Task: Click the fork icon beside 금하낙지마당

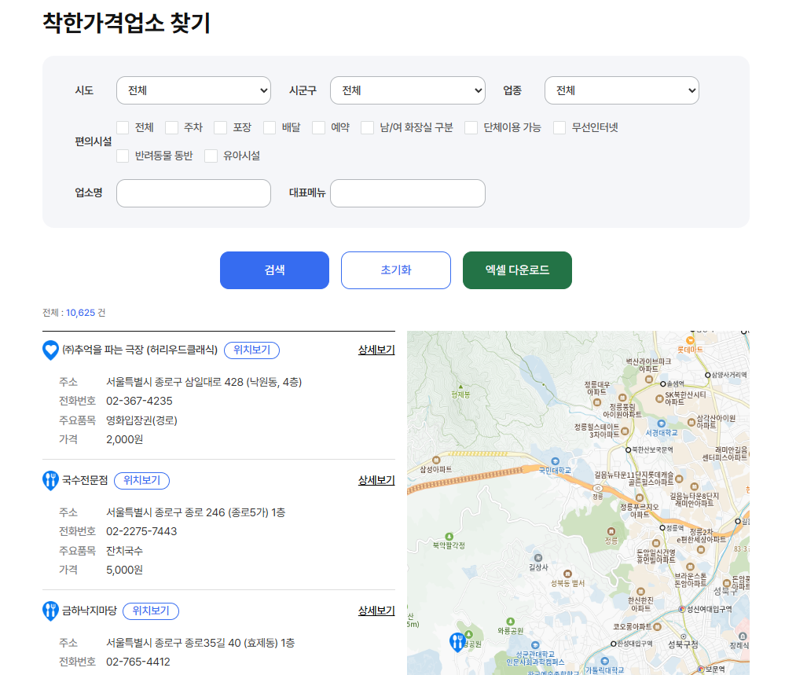Action: tap(50, 611)
